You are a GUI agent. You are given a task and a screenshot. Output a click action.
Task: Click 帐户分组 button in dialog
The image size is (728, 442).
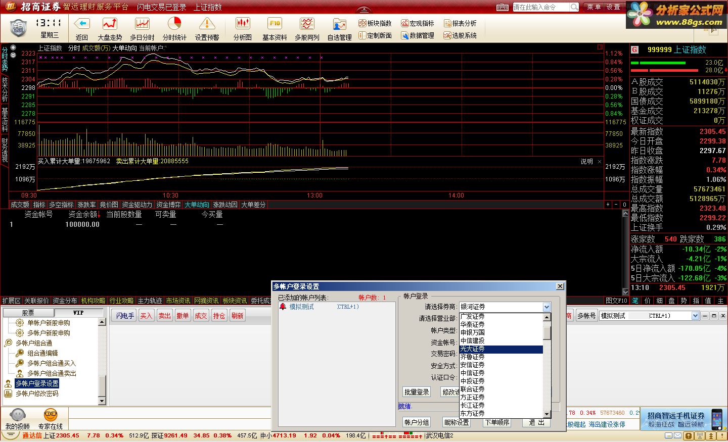417,422
